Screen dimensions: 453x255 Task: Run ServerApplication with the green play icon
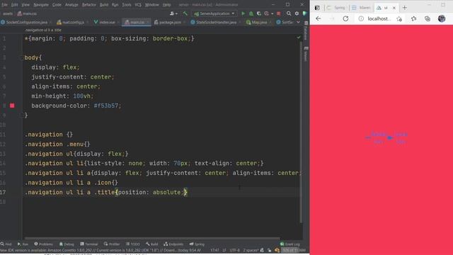tap(243, 13)
